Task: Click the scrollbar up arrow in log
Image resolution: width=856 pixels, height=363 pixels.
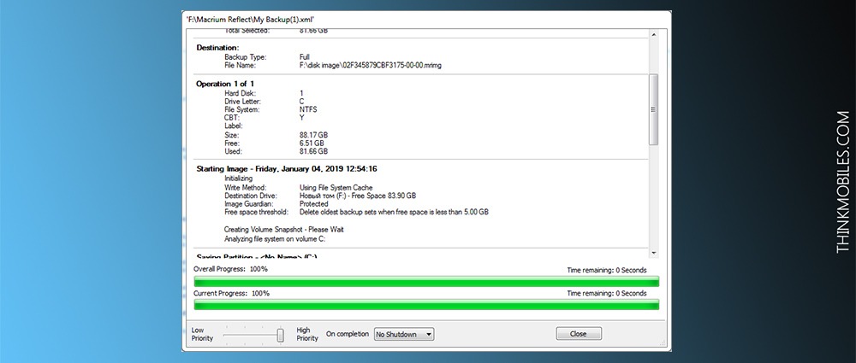Action: coord(653,35)
